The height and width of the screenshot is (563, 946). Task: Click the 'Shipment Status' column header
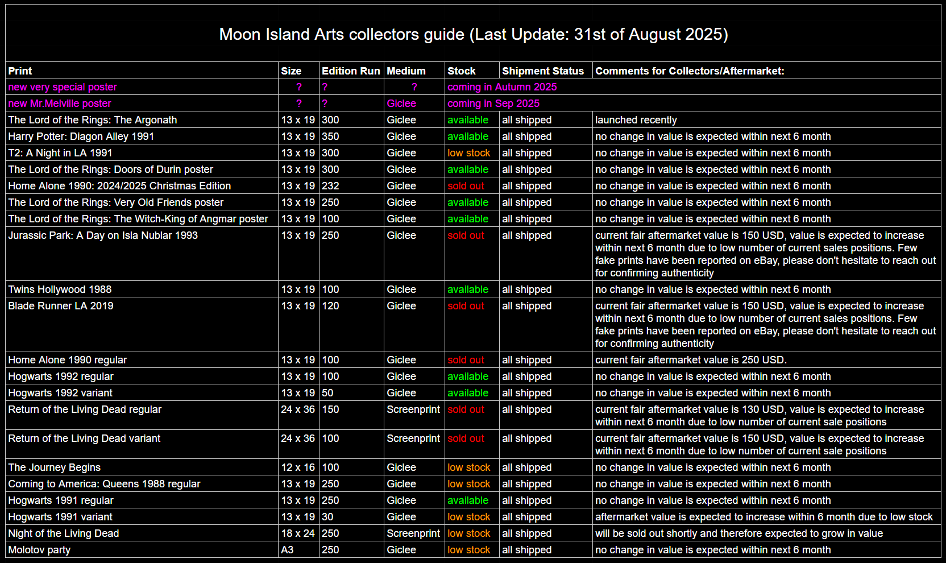tap(543, 71)
